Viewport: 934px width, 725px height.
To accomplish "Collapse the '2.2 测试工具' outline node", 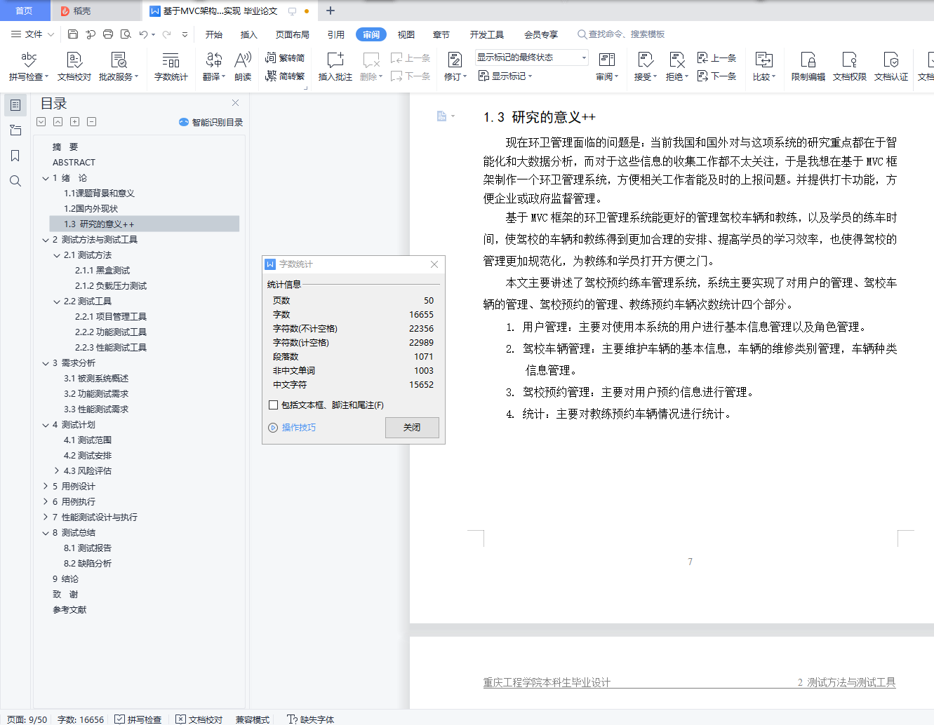I will pyautogui.click(x=57, y=301).
